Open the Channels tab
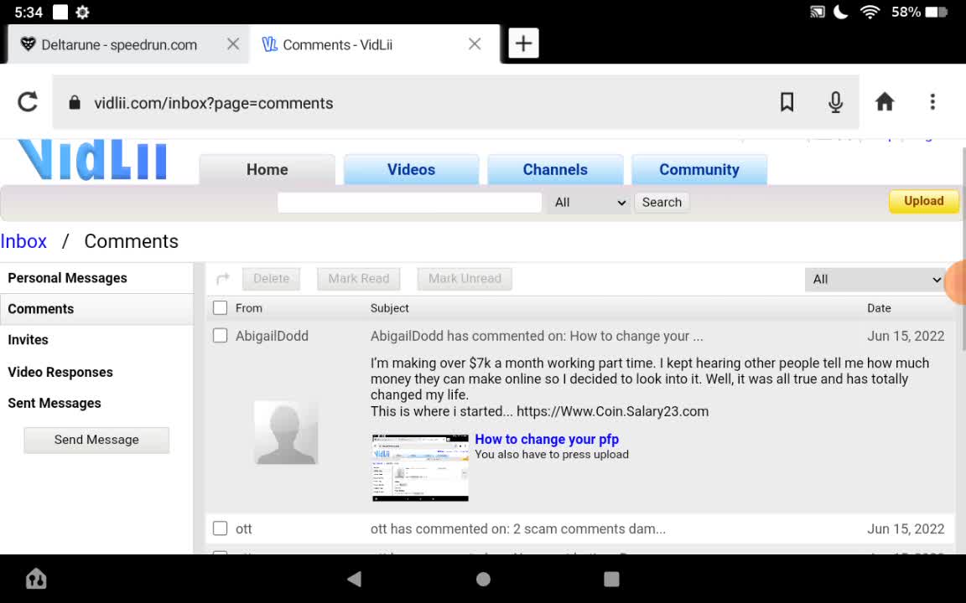This screenshot has width=966, height=603. [x=555, y=169]
